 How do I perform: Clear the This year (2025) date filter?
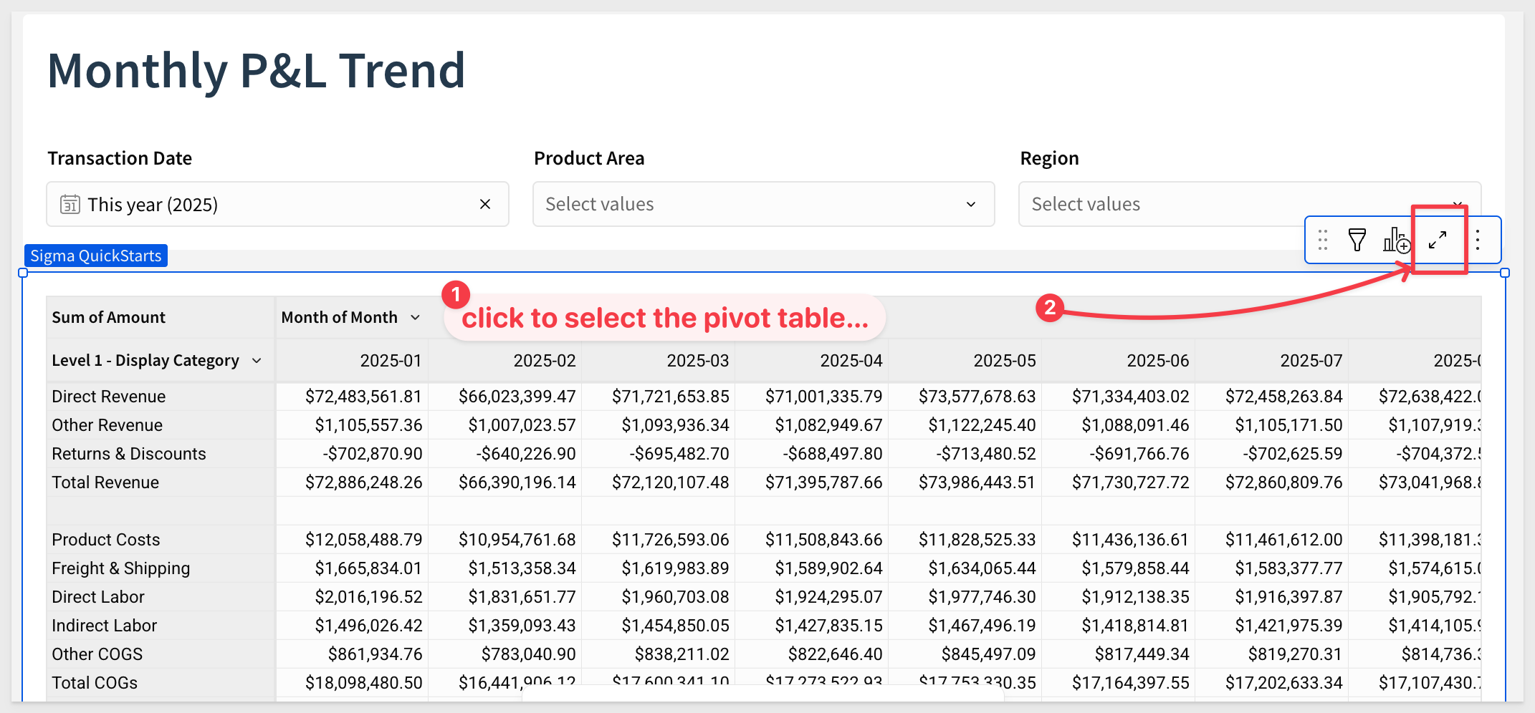[485, 204]
